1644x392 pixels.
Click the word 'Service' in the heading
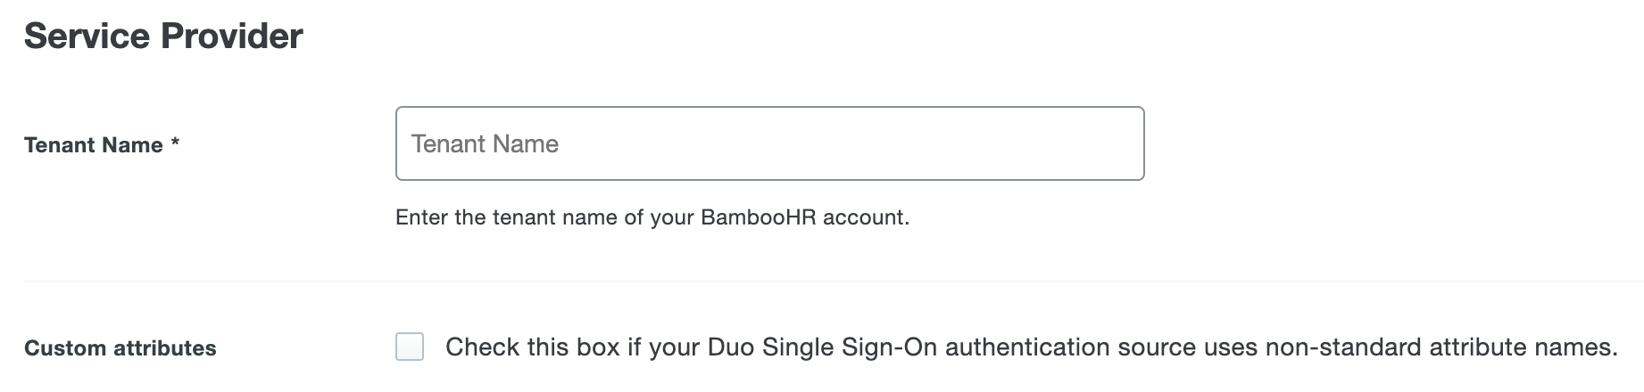tap(87, 37)
